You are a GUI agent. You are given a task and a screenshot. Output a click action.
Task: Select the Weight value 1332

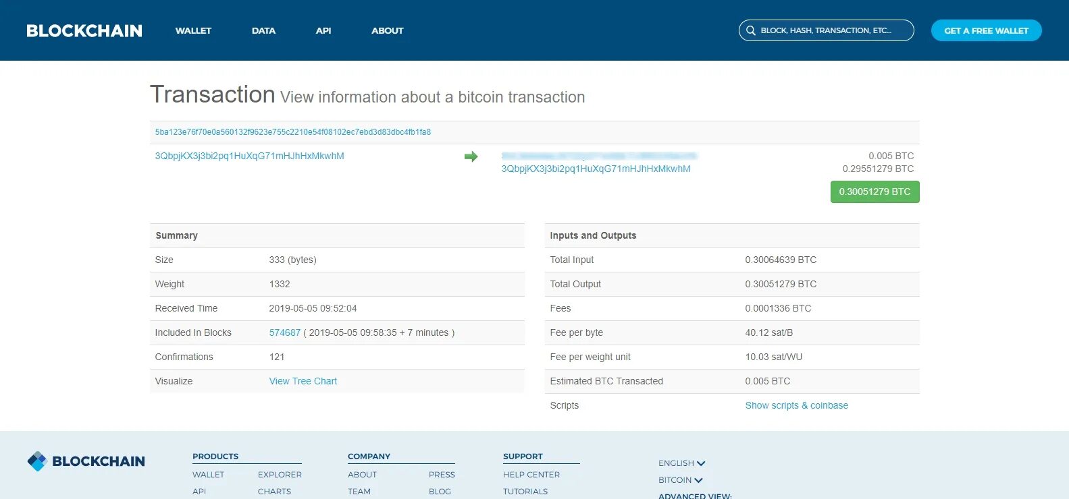280,284
